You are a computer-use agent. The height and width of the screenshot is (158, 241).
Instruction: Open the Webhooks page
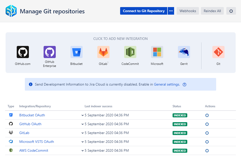188,11
